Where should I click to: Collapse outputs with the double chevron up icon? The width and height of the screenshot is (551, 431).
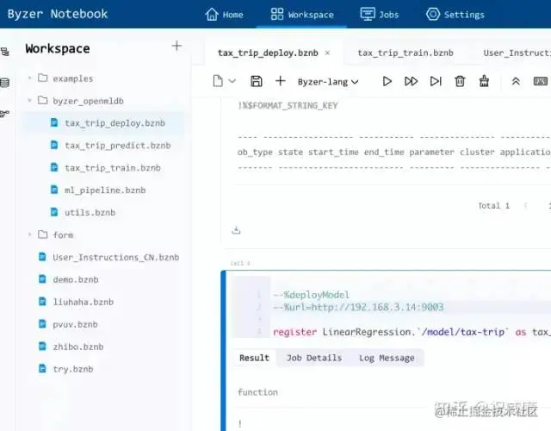tap(516, 81)
